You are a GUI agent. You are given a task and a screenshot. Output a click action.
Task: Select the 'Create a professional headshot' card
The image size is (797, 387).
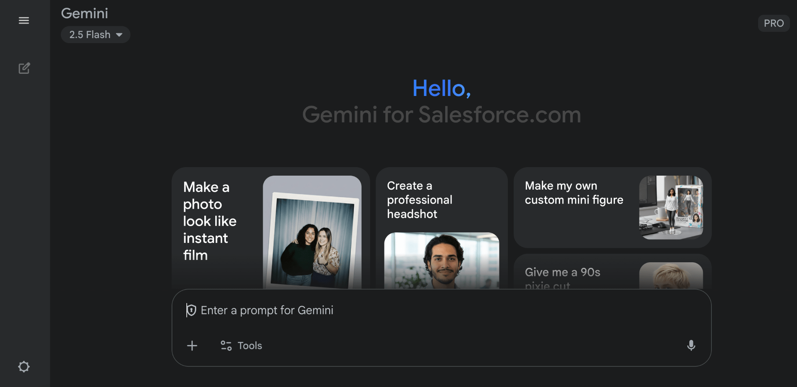pos(442,200)
